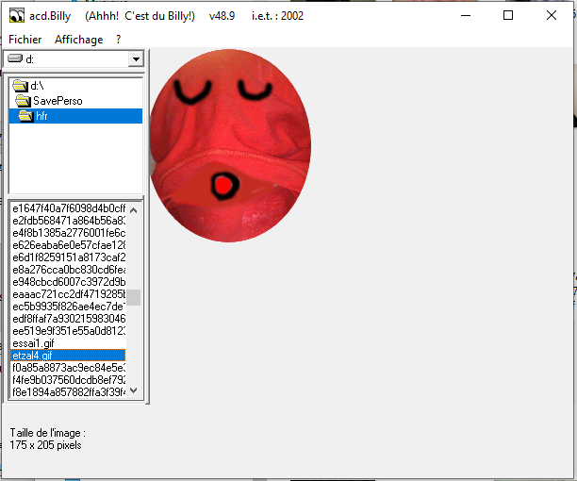Select file eaaac721cc2df4719285

(x=69, y=294)
